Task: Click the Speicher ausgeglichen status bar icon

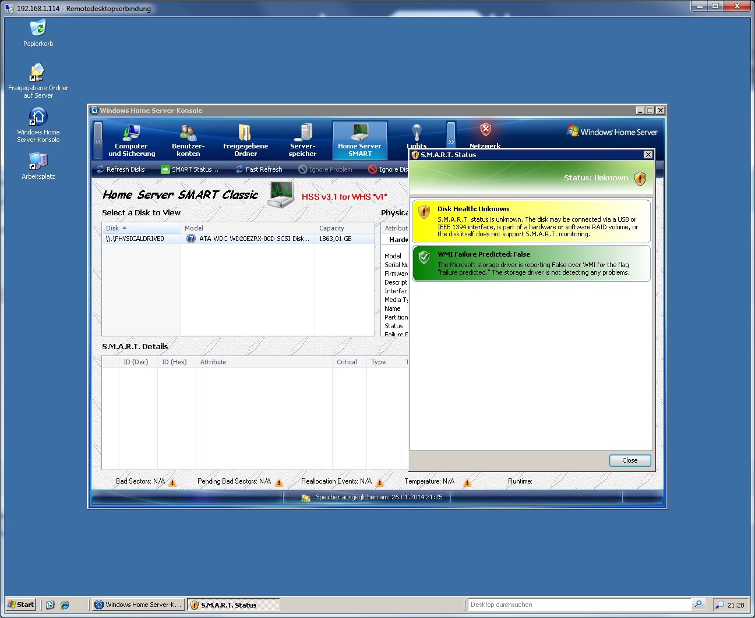Action: coord(306,498)
